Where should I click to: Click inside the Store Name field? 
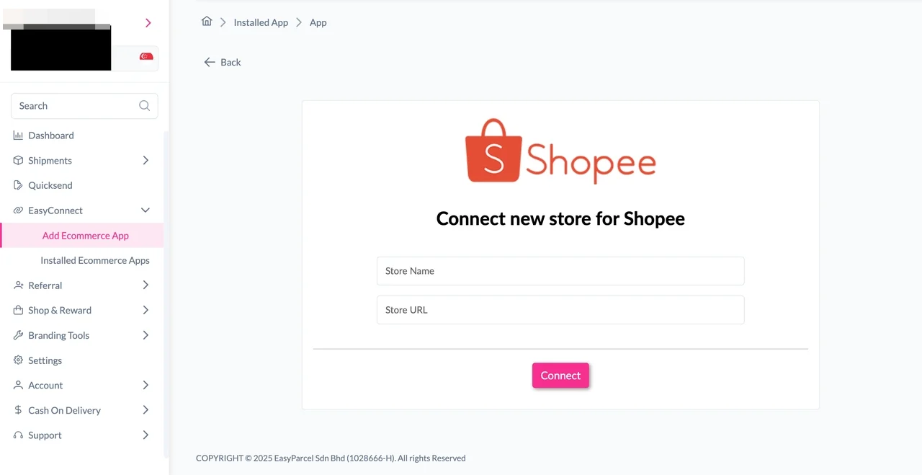coord(560,271)
